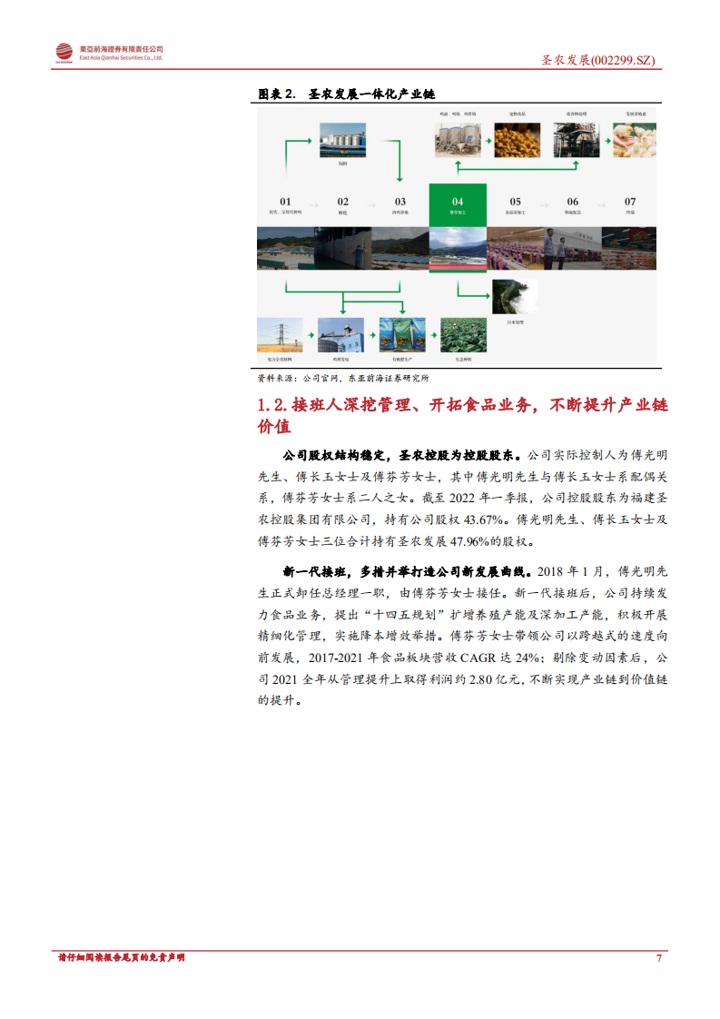Click the waste treatment machinery photo
Screen dimensions: 720x1019
577,141
